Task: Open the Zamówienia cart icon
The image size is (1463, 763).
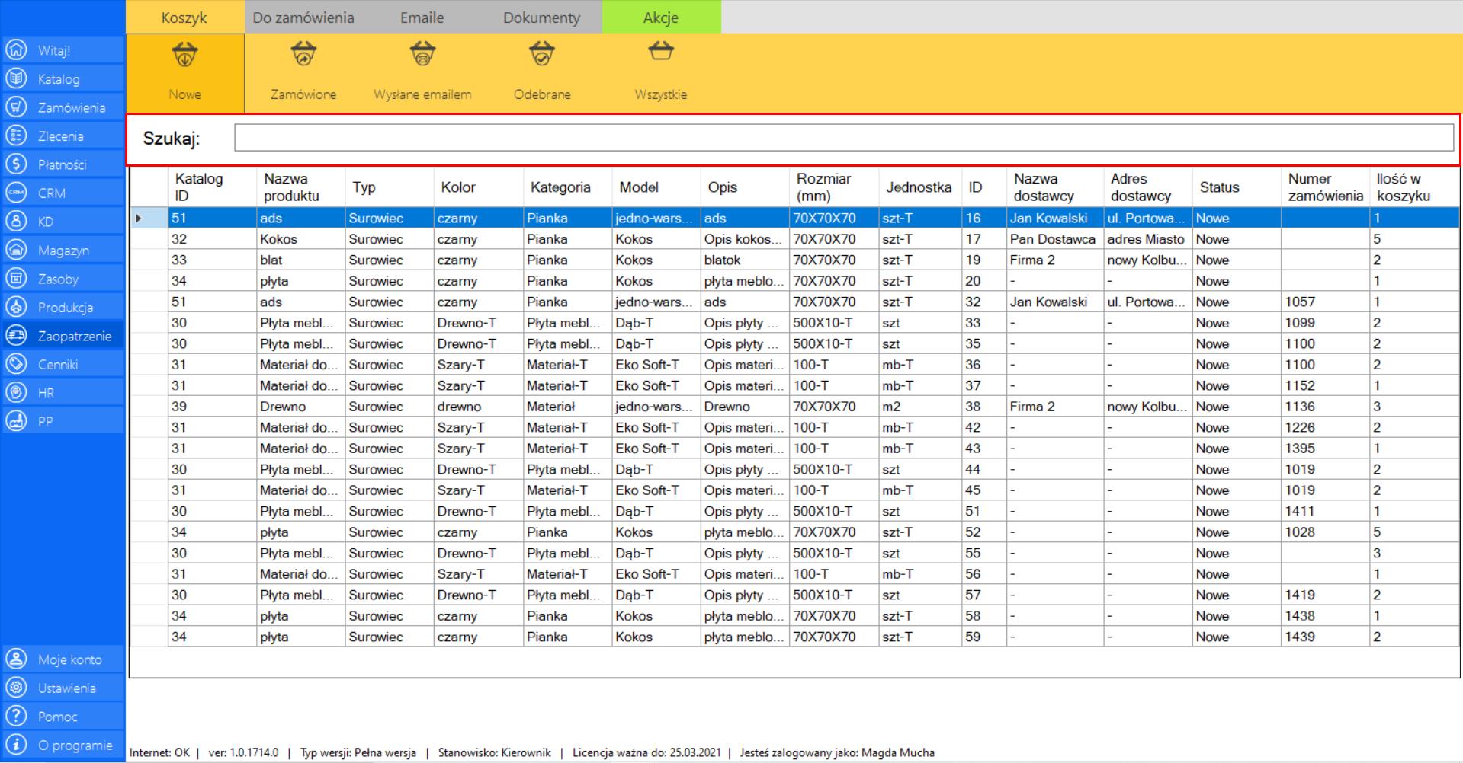Action: 16,107
